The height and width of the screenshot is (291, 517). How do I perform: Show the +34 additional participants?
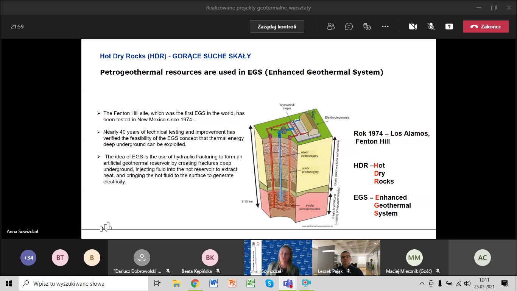click(28, 258)
